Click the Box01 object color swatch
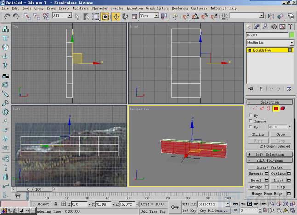This screenshot has width=297, height=215. 292,35
